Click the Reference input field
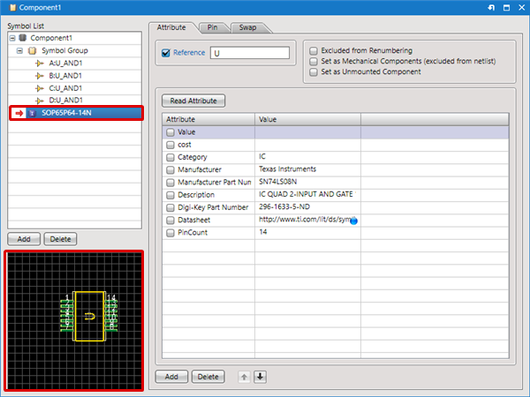This screenshot has height=397, width=530. [x=250, y=53]
